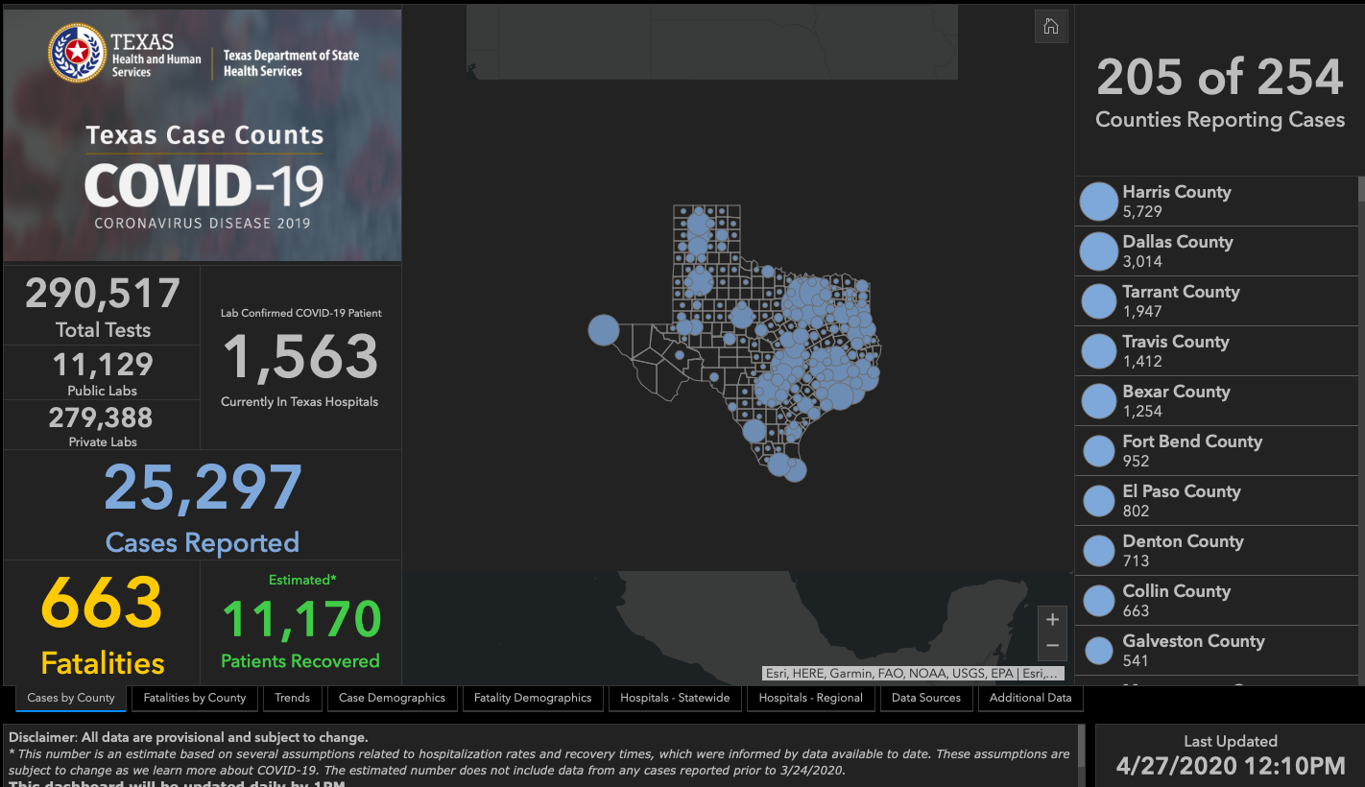The height and width of the screenshot is (787, 1365).
Task: Switch to the Trends tab
Action: 292,698
